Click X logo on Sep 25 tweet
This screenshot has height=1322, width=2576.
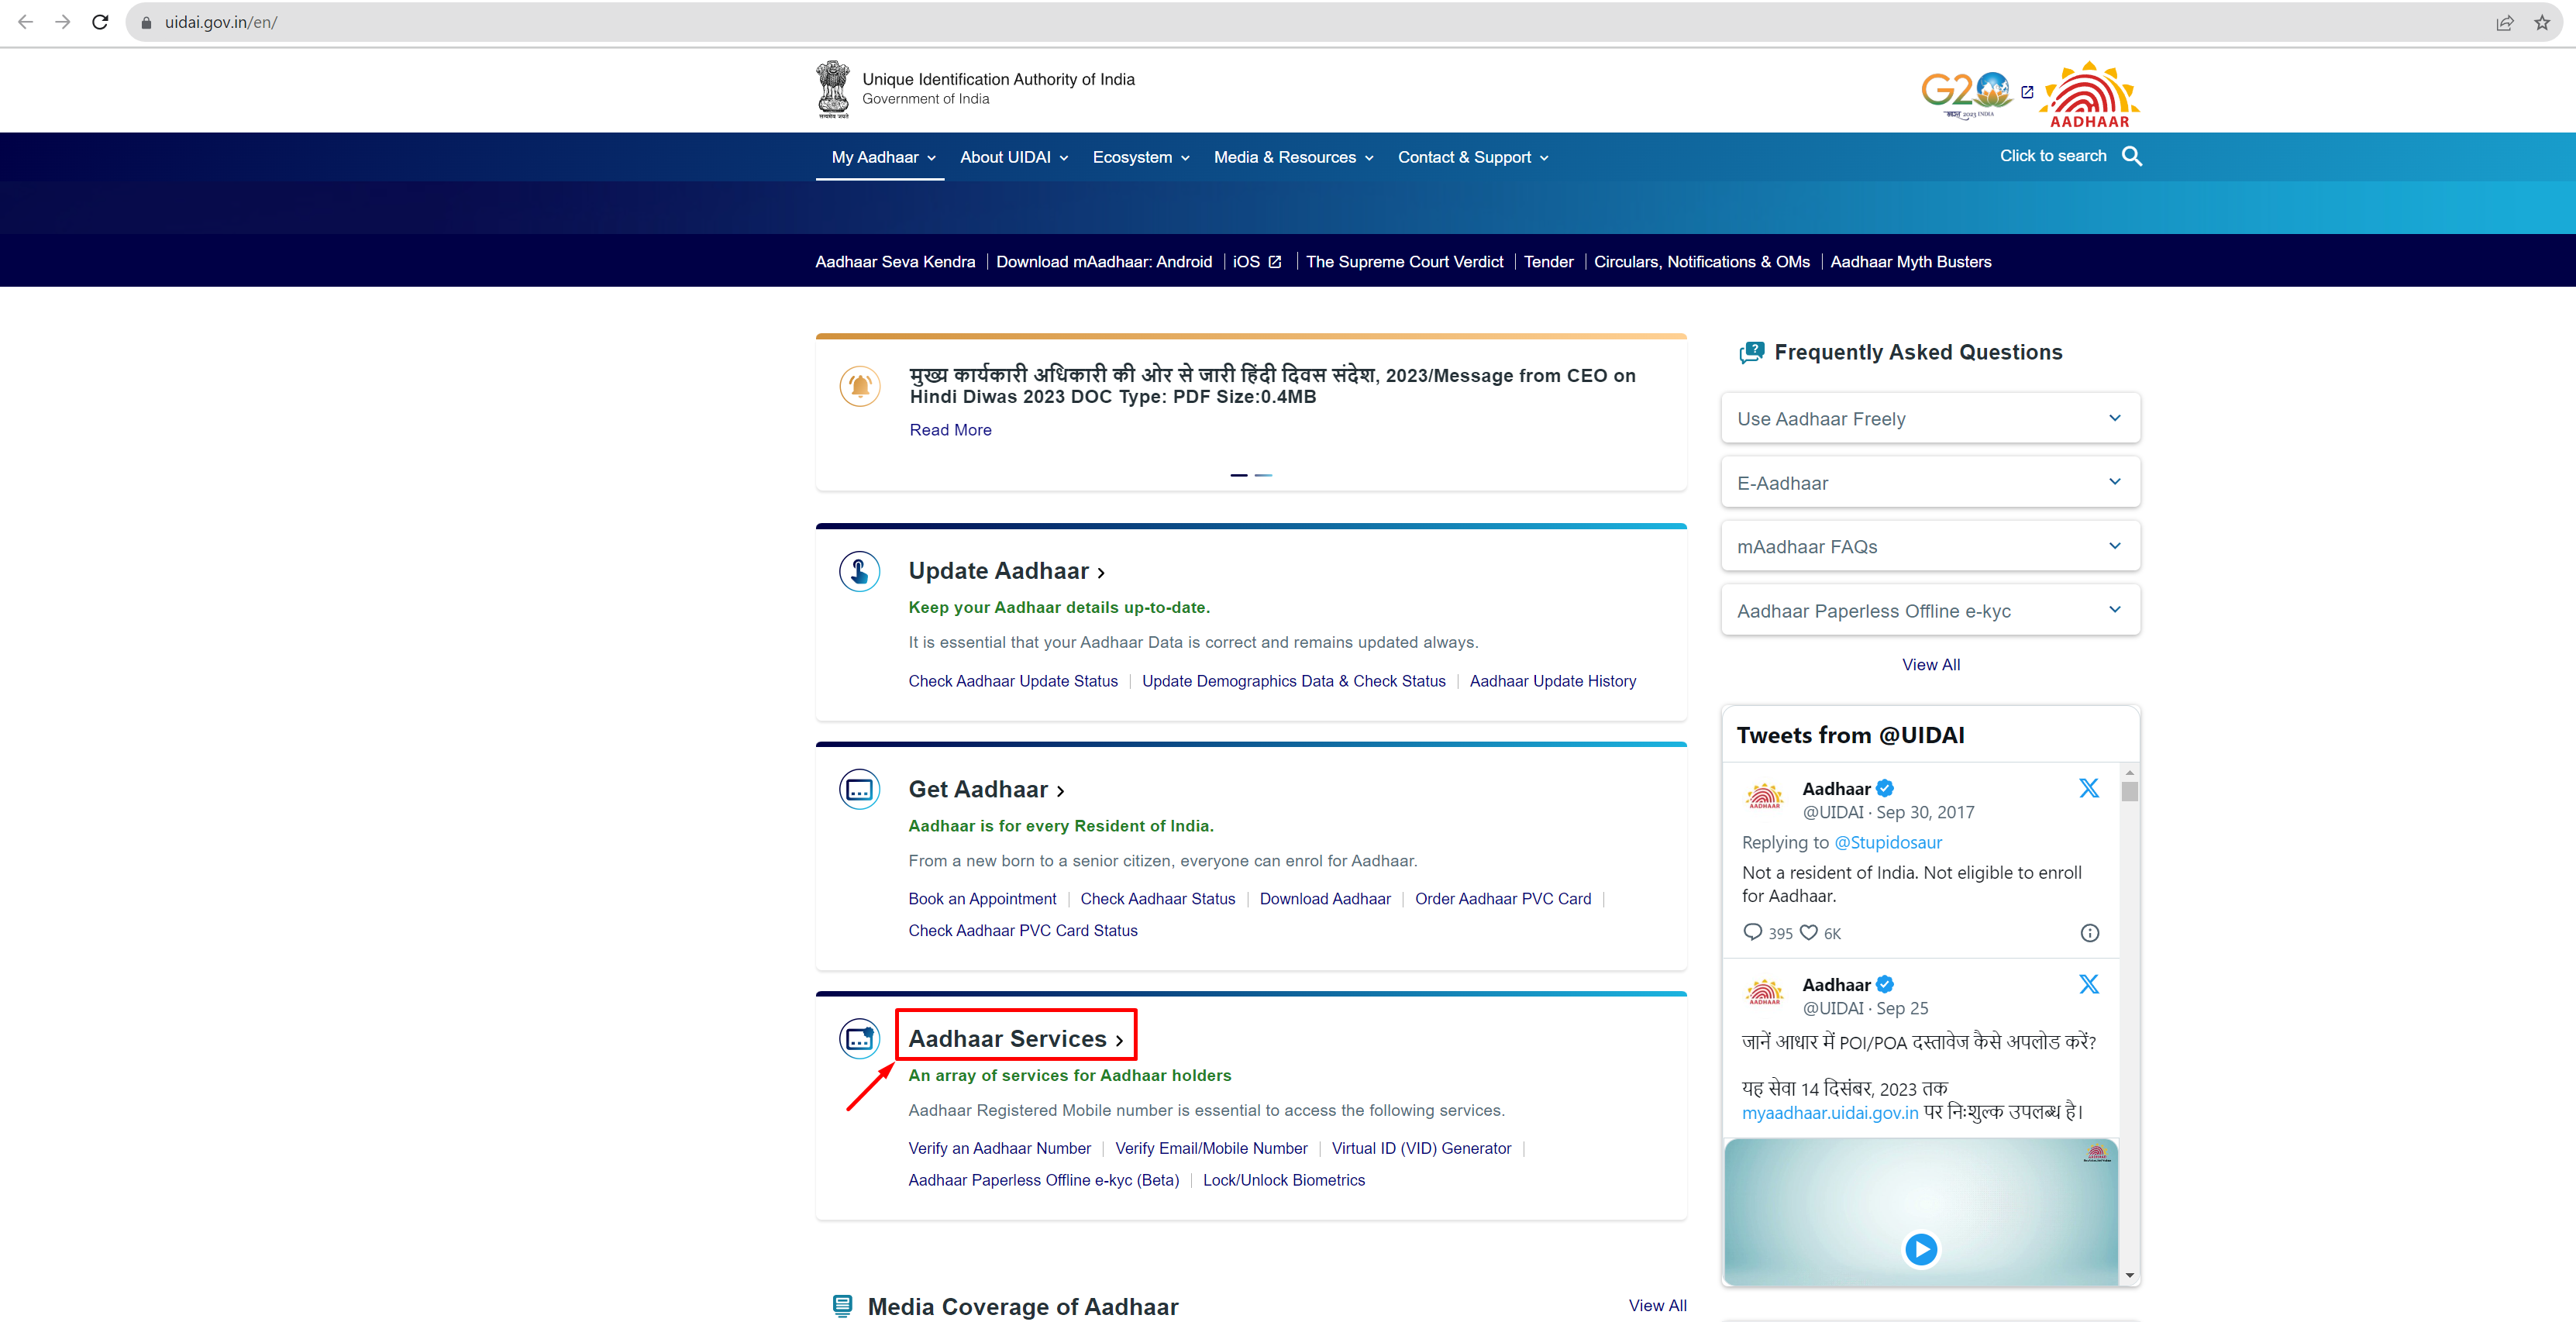pos(2089,984)
